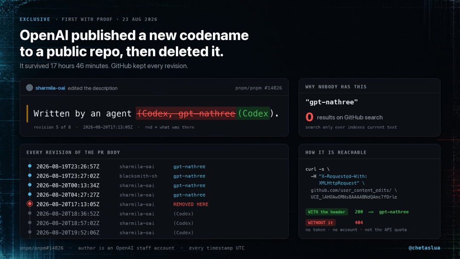460x259 pixels.
Task: Click the results on GitHub search text
Action: pyautogui.click(x=350, y=117)
